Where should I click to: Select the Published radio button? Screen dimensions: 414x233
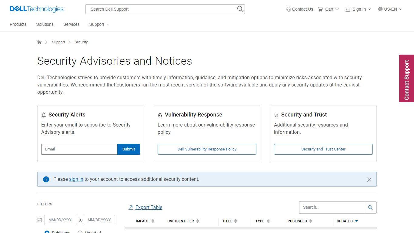[x=47, y=232]
